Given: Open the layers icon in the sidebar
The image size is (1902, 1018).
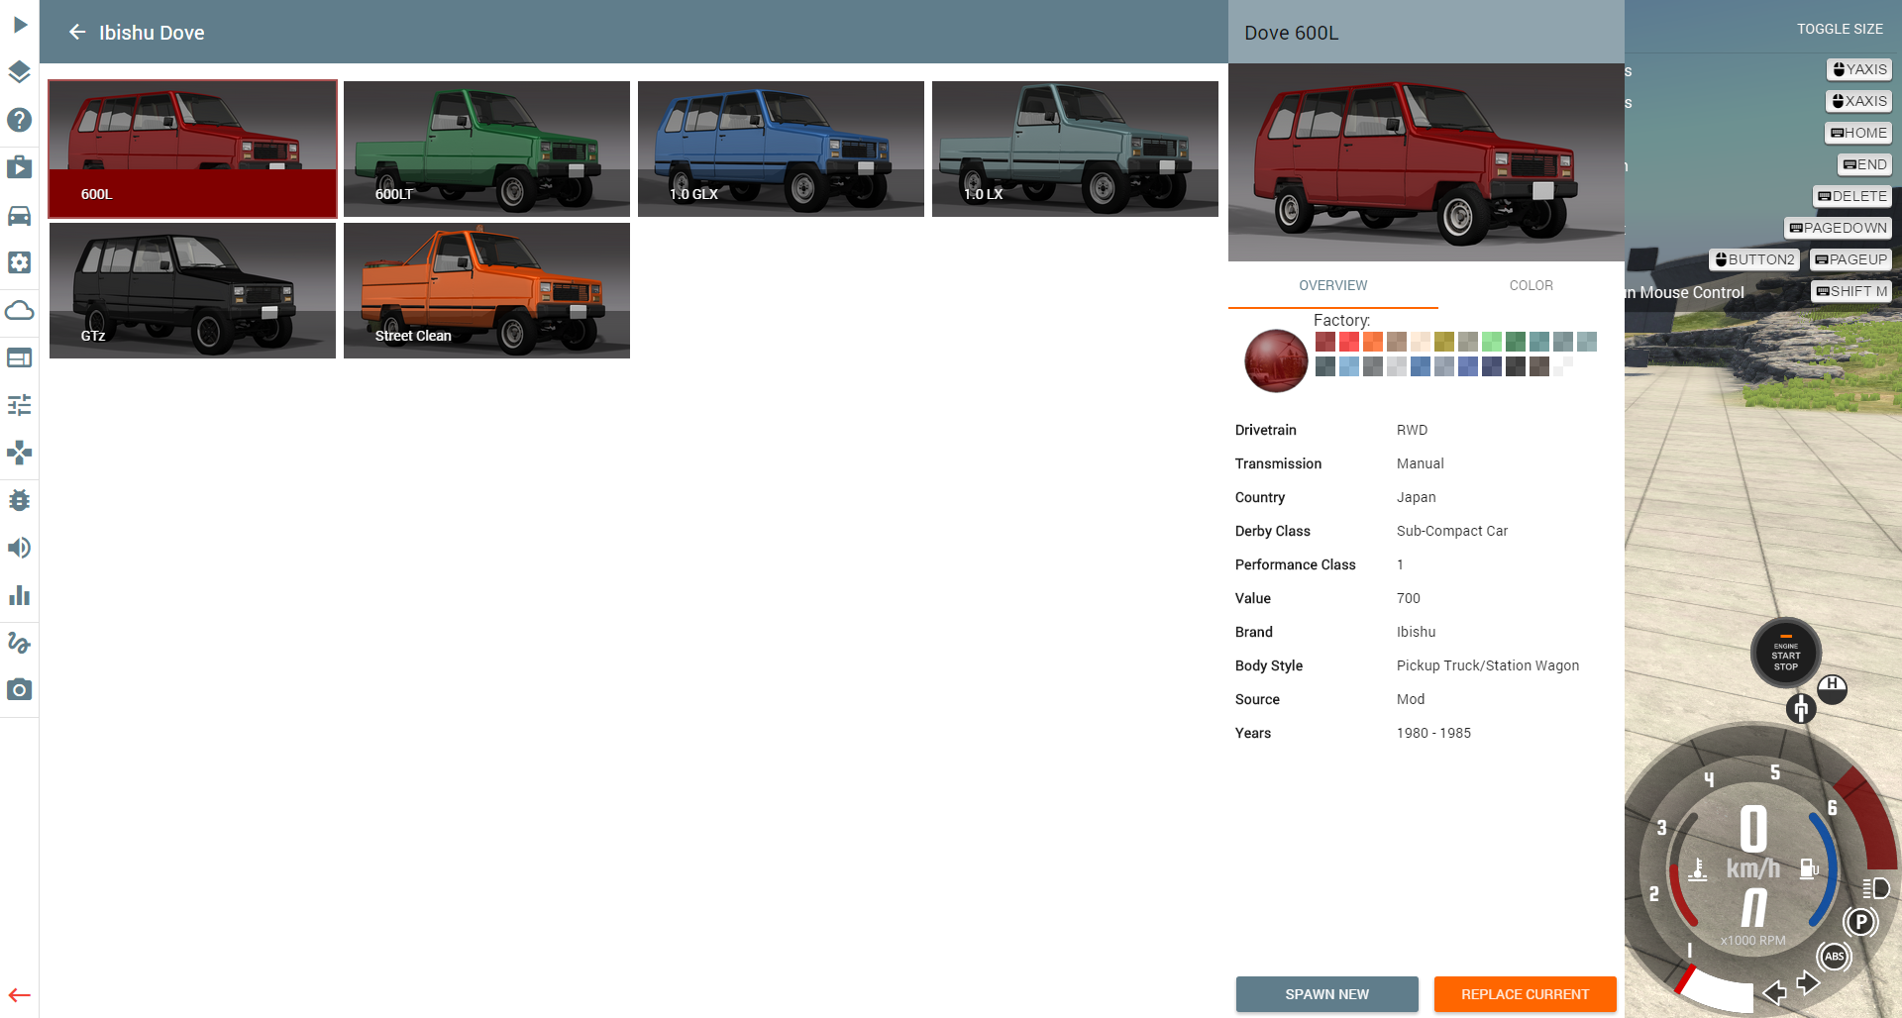Looking at the screenshot, I should [x=20, y=72].
